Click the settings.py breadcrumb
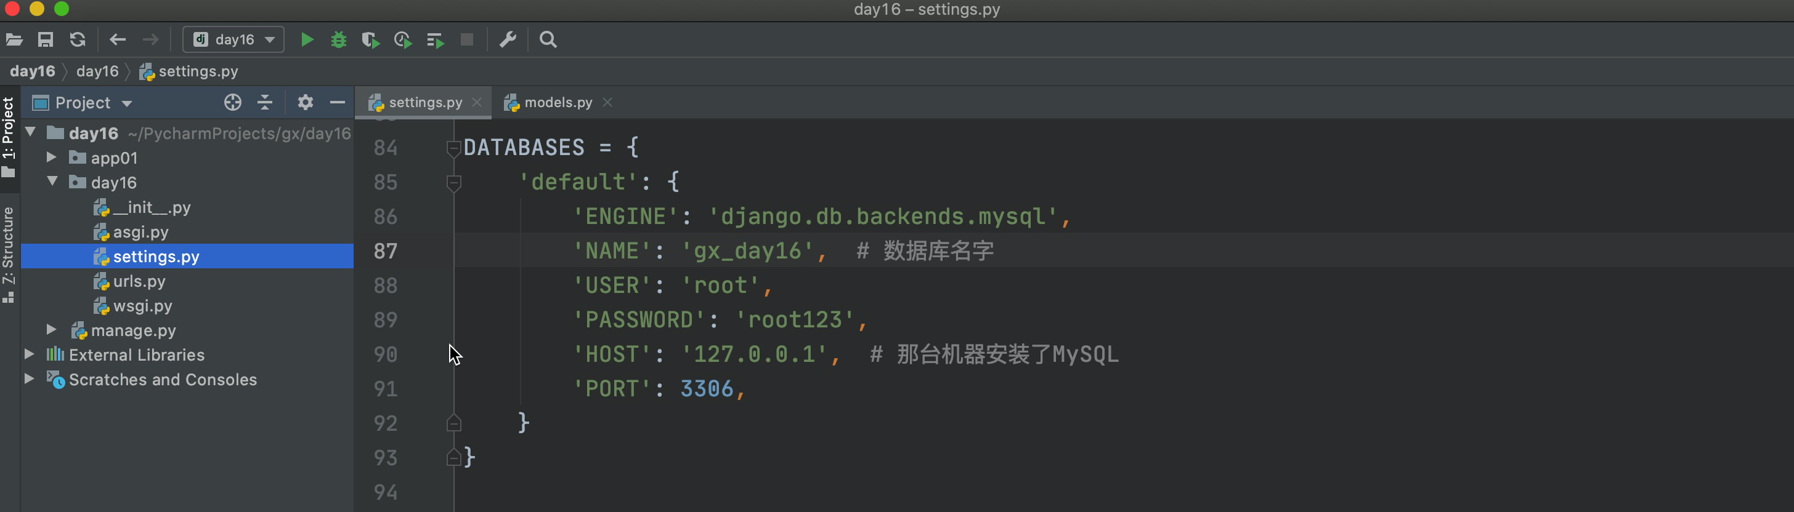 click(189, 71)
